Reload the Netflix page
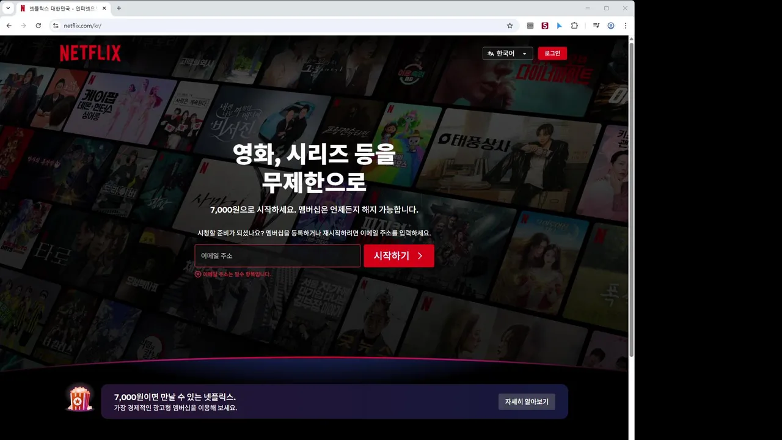The height and width of the screenshot is (440, 782). (x=38, y=26)
